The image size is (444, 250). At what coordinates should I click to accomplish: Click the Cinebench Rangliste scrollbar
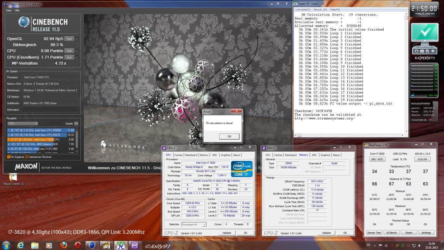tap(77, 140)
